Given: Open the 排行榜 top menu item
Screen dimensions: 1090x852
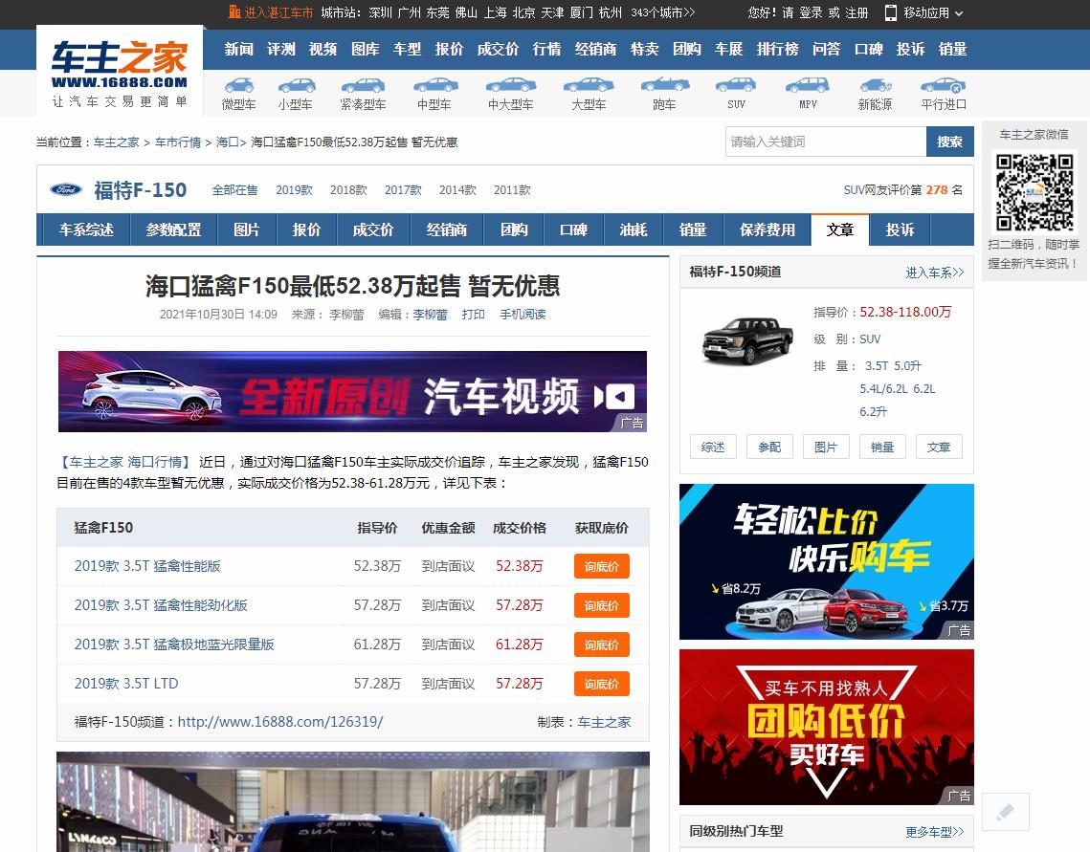Looking at the screenshot, I should (x=777, y=50).
